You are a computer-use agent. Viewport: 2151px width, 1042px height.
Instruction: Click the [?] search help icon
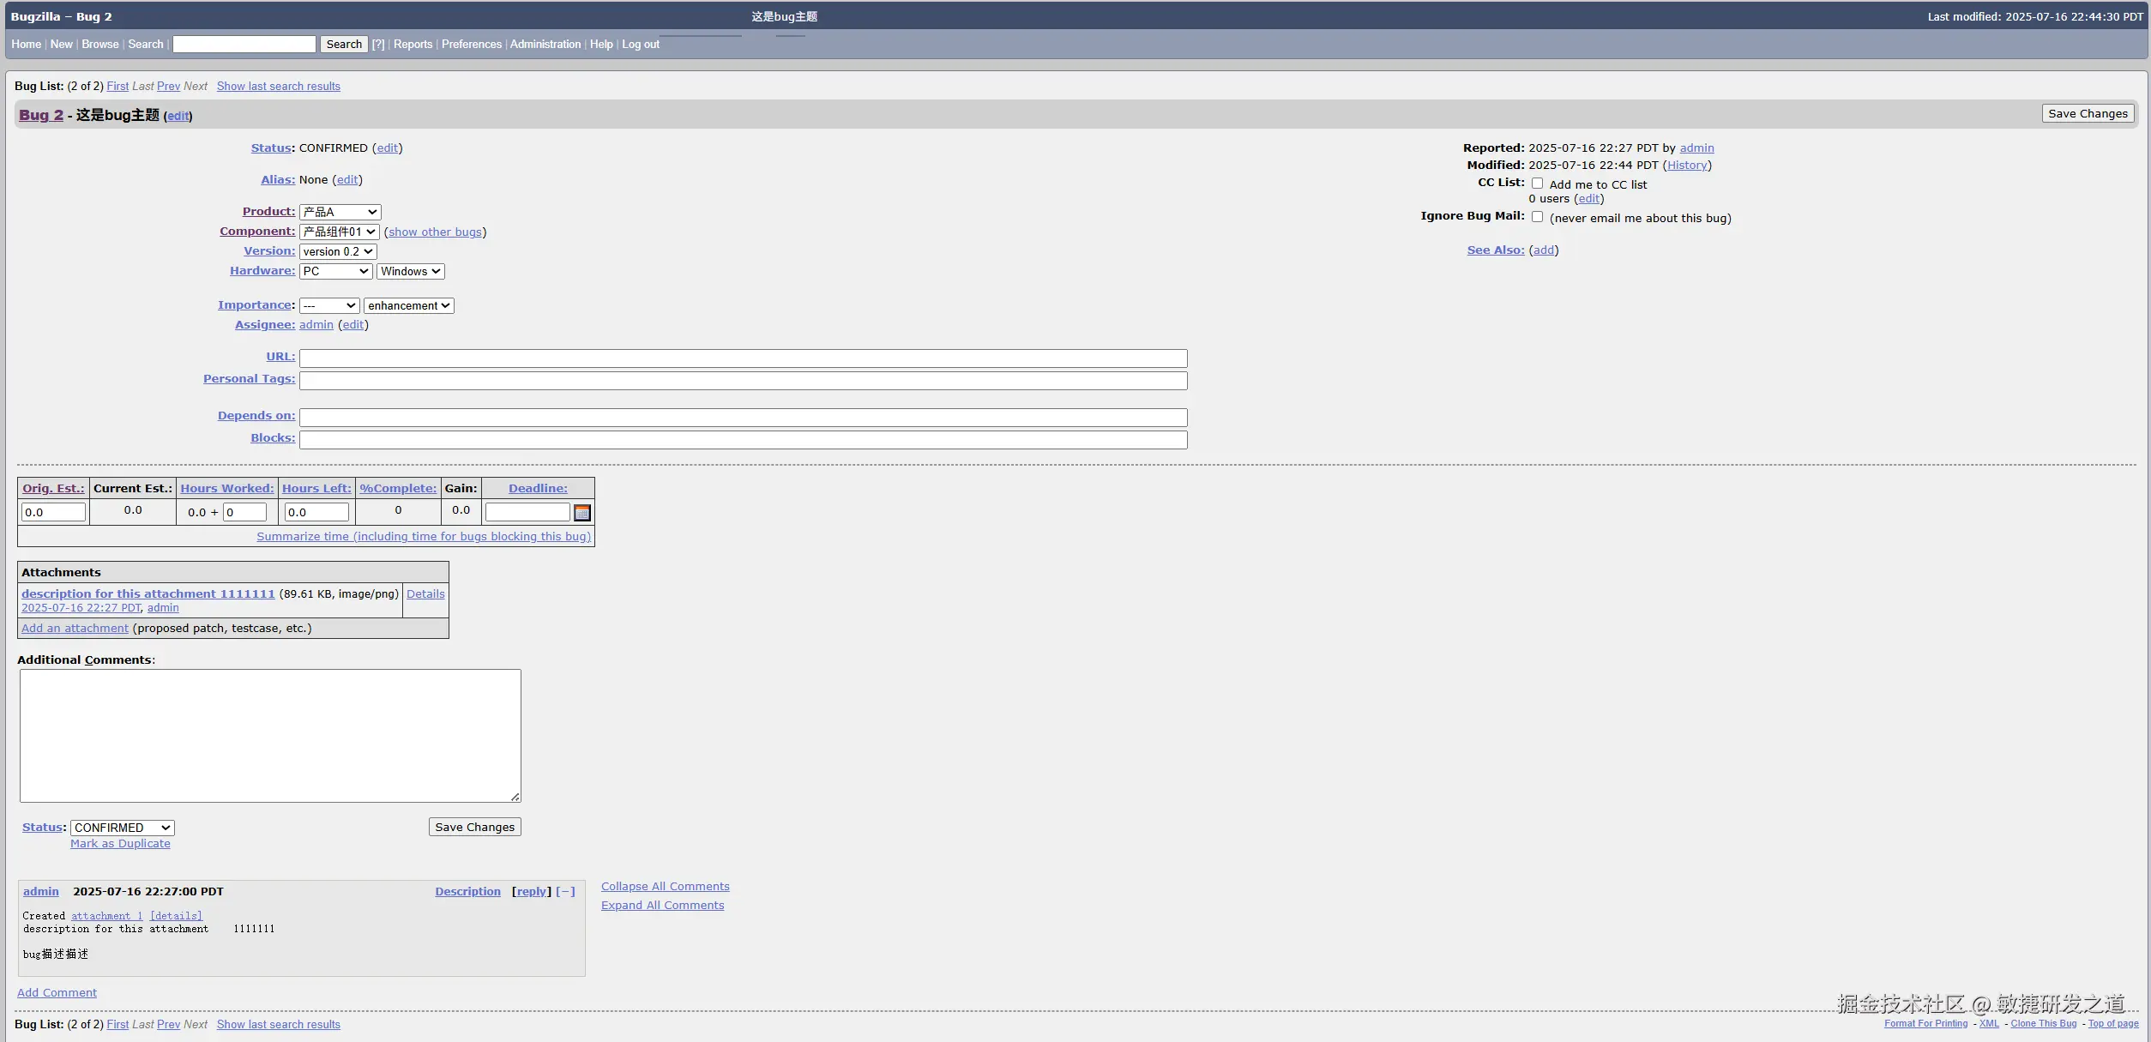point(377,45)
